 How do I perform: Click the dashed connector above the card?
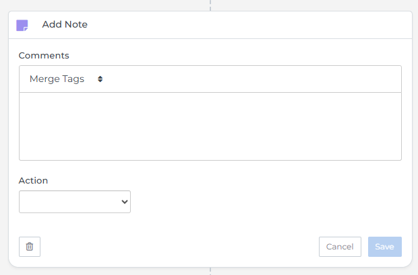point(210,5)
